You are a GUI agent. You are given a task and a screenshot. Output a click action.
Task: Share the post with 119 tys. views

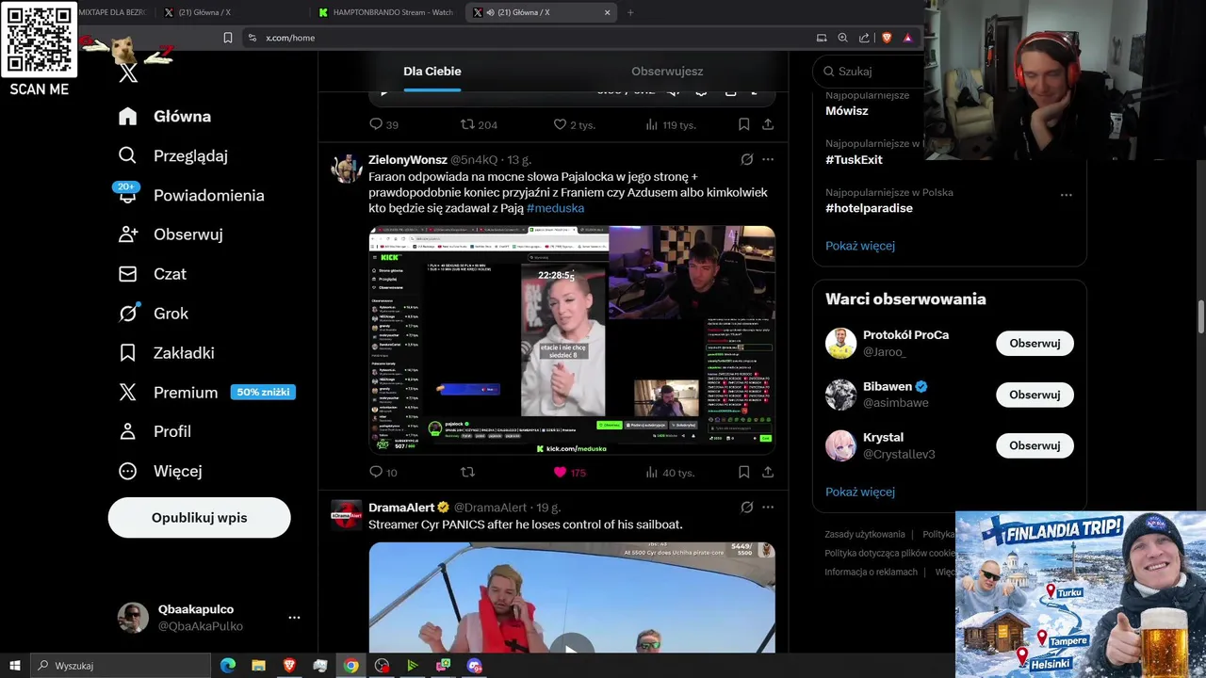pyautogui.click(x=768, y=124)
